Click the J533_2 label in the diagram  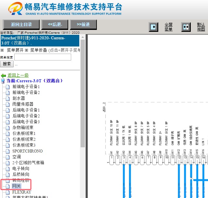(x=104, y=107)
